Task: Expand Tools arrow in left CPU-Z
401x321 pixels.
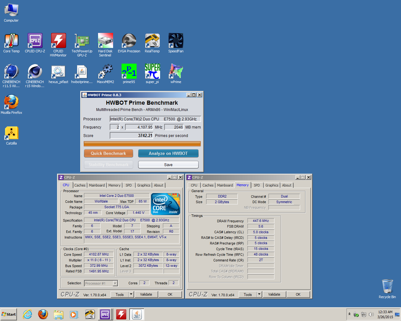Action: click(x=131, y=294)
